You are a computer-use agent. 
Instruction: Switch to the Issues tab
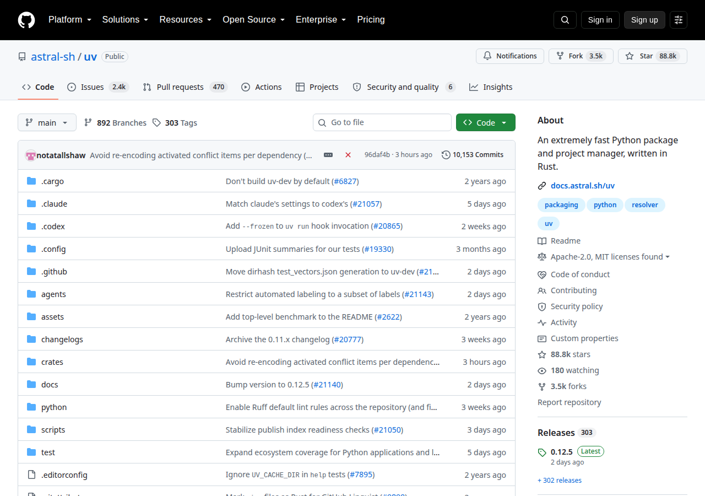coord(98,87)
